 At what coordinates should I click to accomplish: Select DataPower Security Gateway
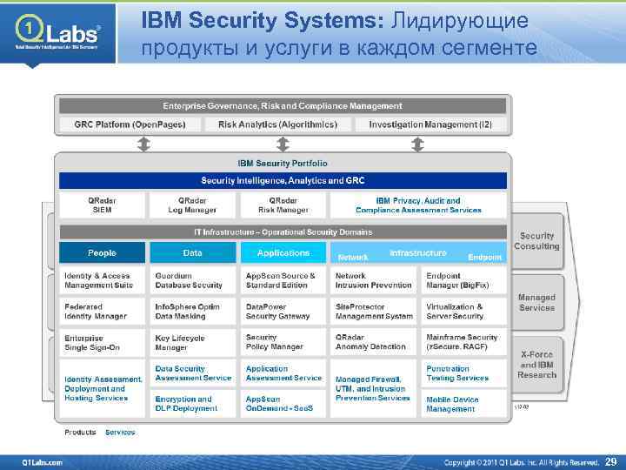pos(283,312)
